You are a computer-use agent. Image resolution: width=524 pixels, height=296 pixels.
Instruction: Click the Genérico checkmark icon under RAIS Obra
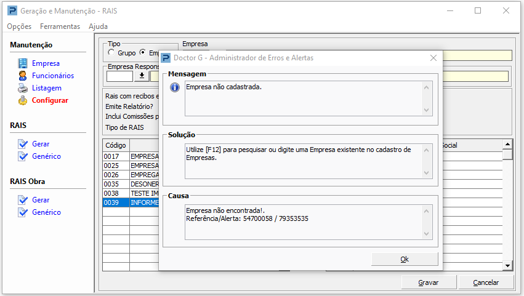23,212
